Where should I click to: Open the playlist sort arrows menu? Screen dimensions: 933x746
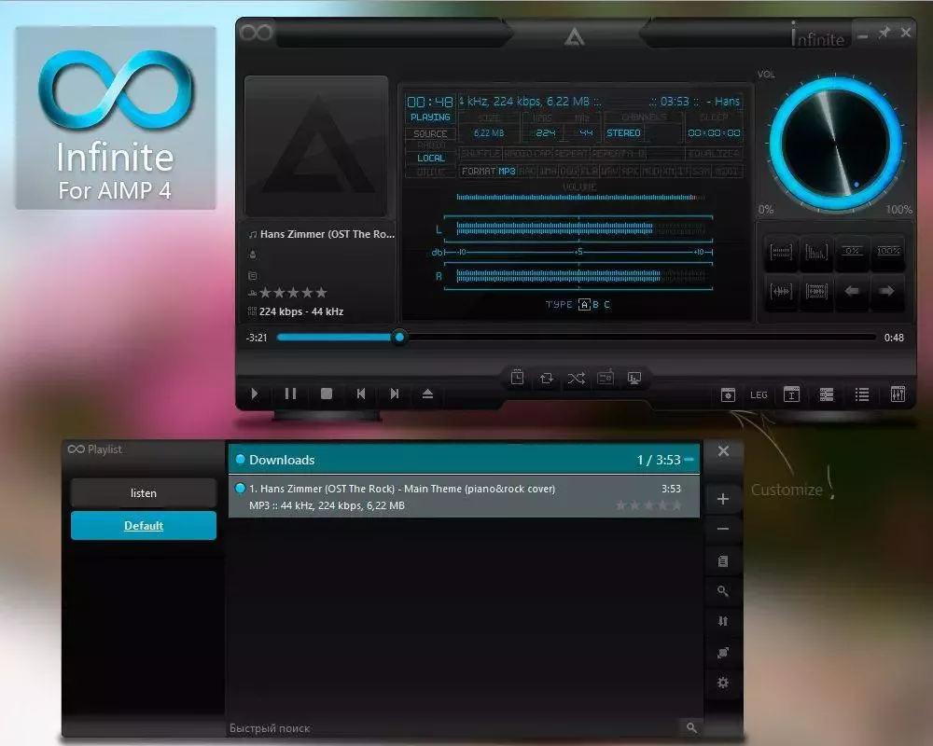[722, 621]
